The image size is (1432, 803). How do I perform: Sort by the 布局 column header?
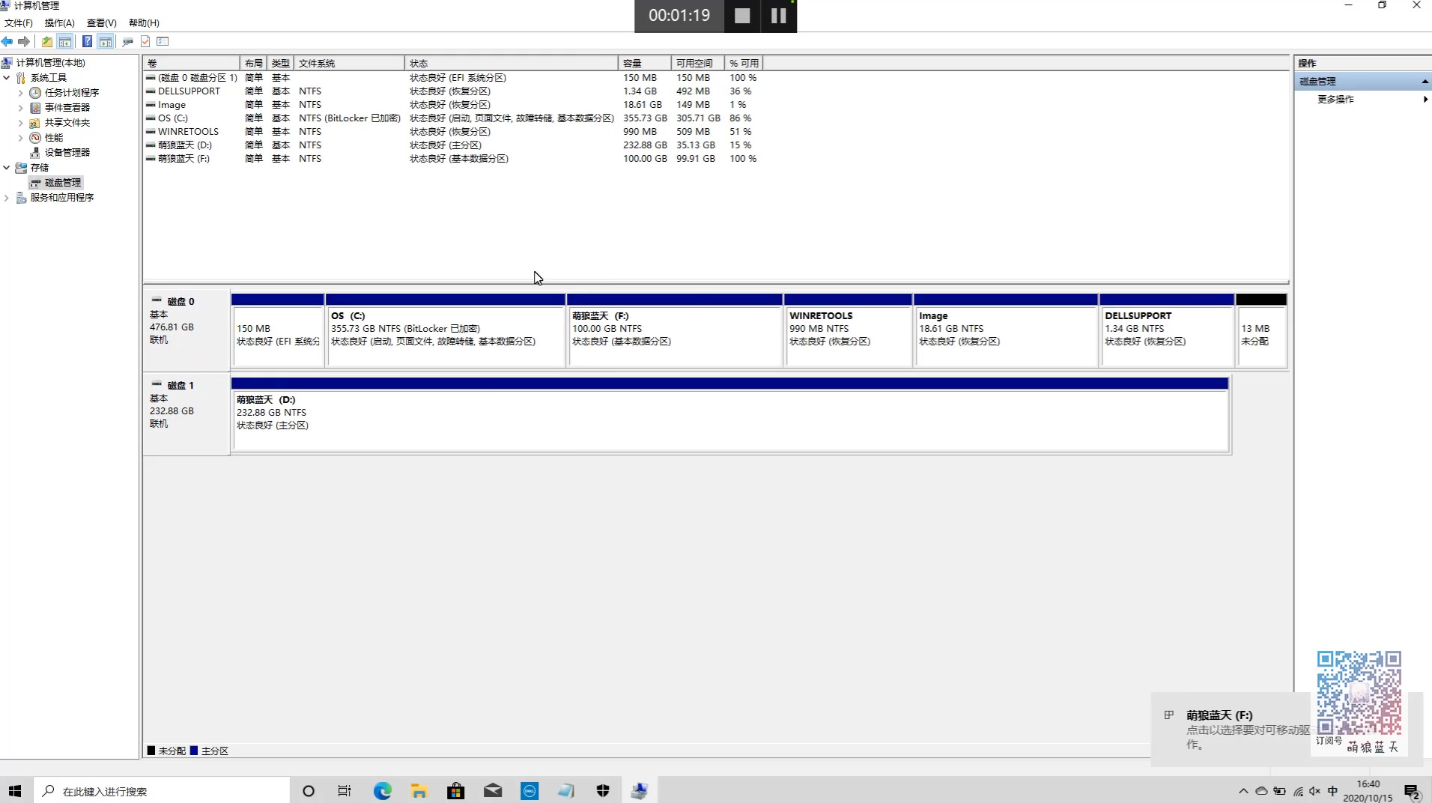pos(254,64)
